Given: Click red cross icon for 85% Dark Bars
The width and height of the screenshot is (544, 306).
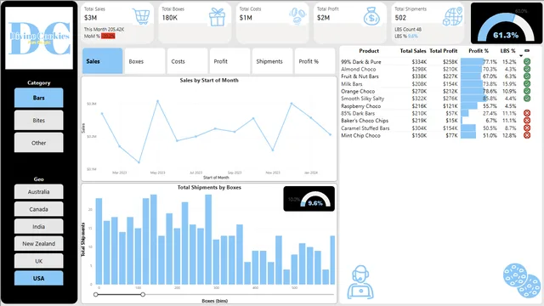Looking at the screenshot, I should click(527, 113).
